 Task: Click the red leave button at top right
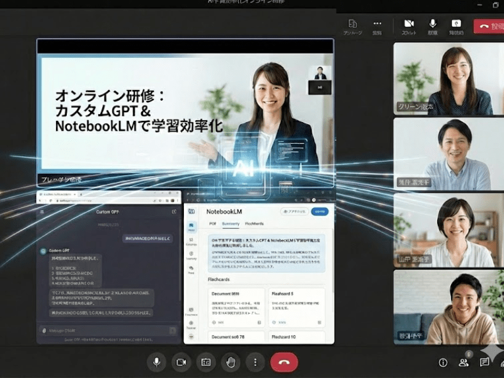(x=489, y=26)
